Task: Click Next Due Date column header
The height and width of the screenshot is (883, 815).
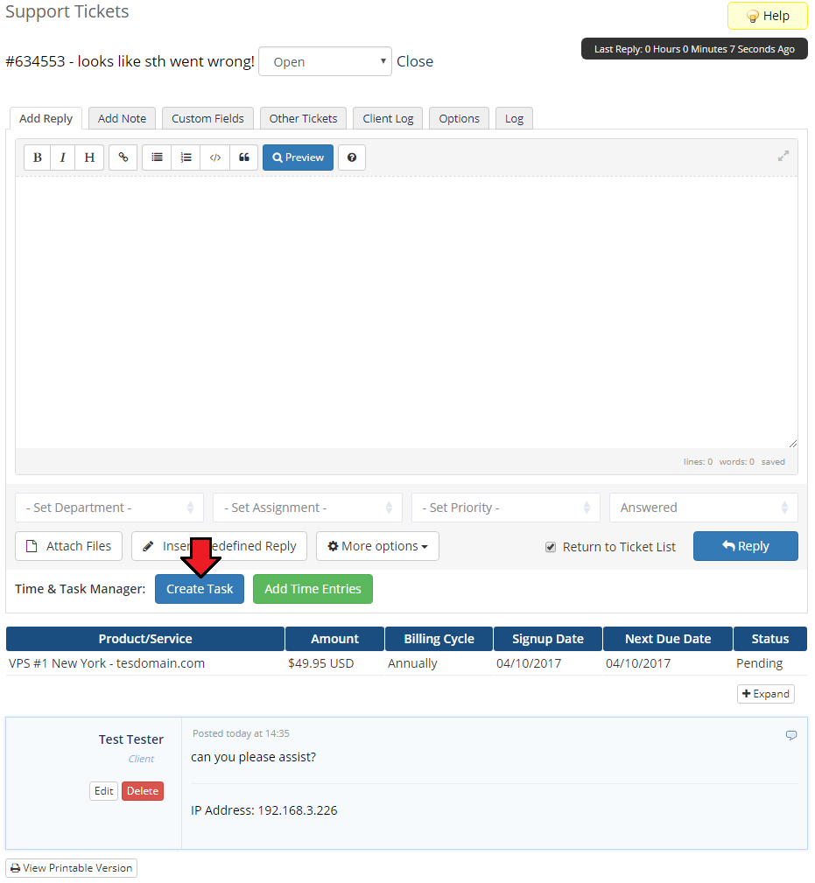Action: coord(667,639)
